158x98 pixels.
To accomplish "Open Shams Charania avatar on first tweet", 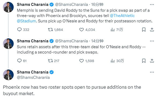I will [x=8, y=7].
